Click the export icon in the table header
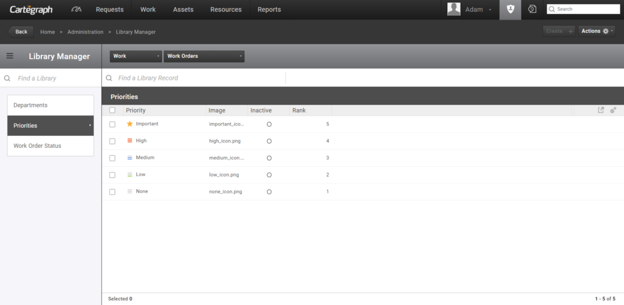The height and width of the screenshot is (305, 624). pos(601,110)
